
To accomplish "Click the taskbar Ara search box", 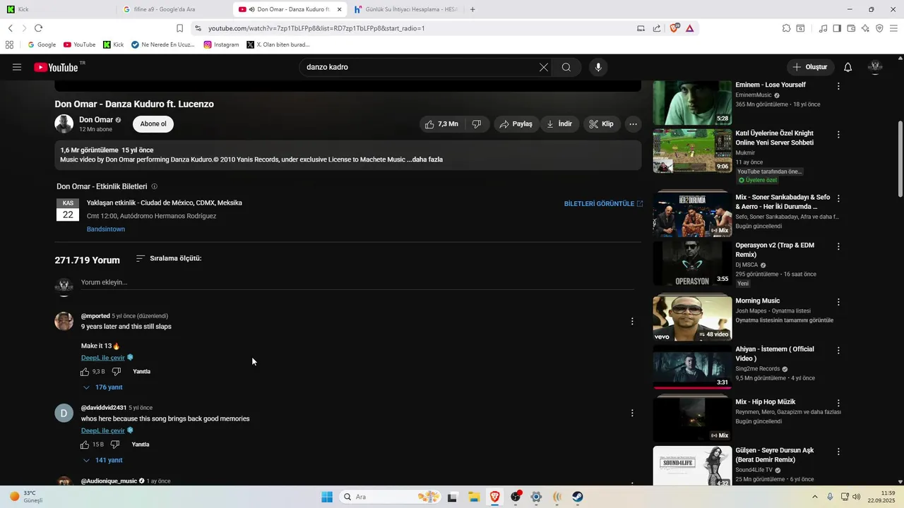I will [391, 497].
